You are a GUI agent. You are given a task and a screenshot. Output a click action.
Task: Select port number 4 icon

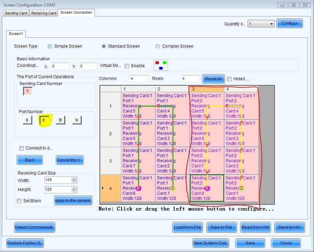pyautogui.click(x=77, y=120)
